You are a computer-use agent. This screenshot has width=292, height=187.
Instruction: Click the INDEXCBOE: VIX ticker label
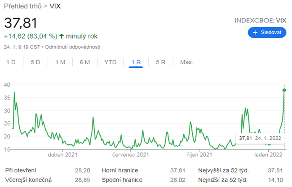click(260, 21)
